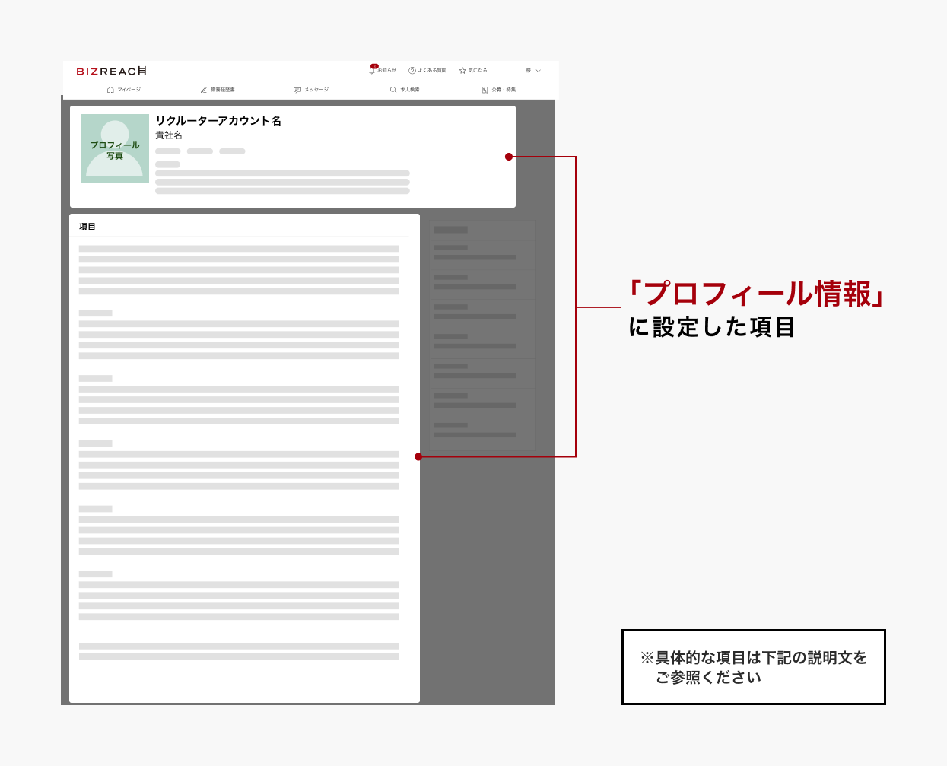Click the 公募・特集 document icon
Viewport: 947px width, 766px height.
485,90
